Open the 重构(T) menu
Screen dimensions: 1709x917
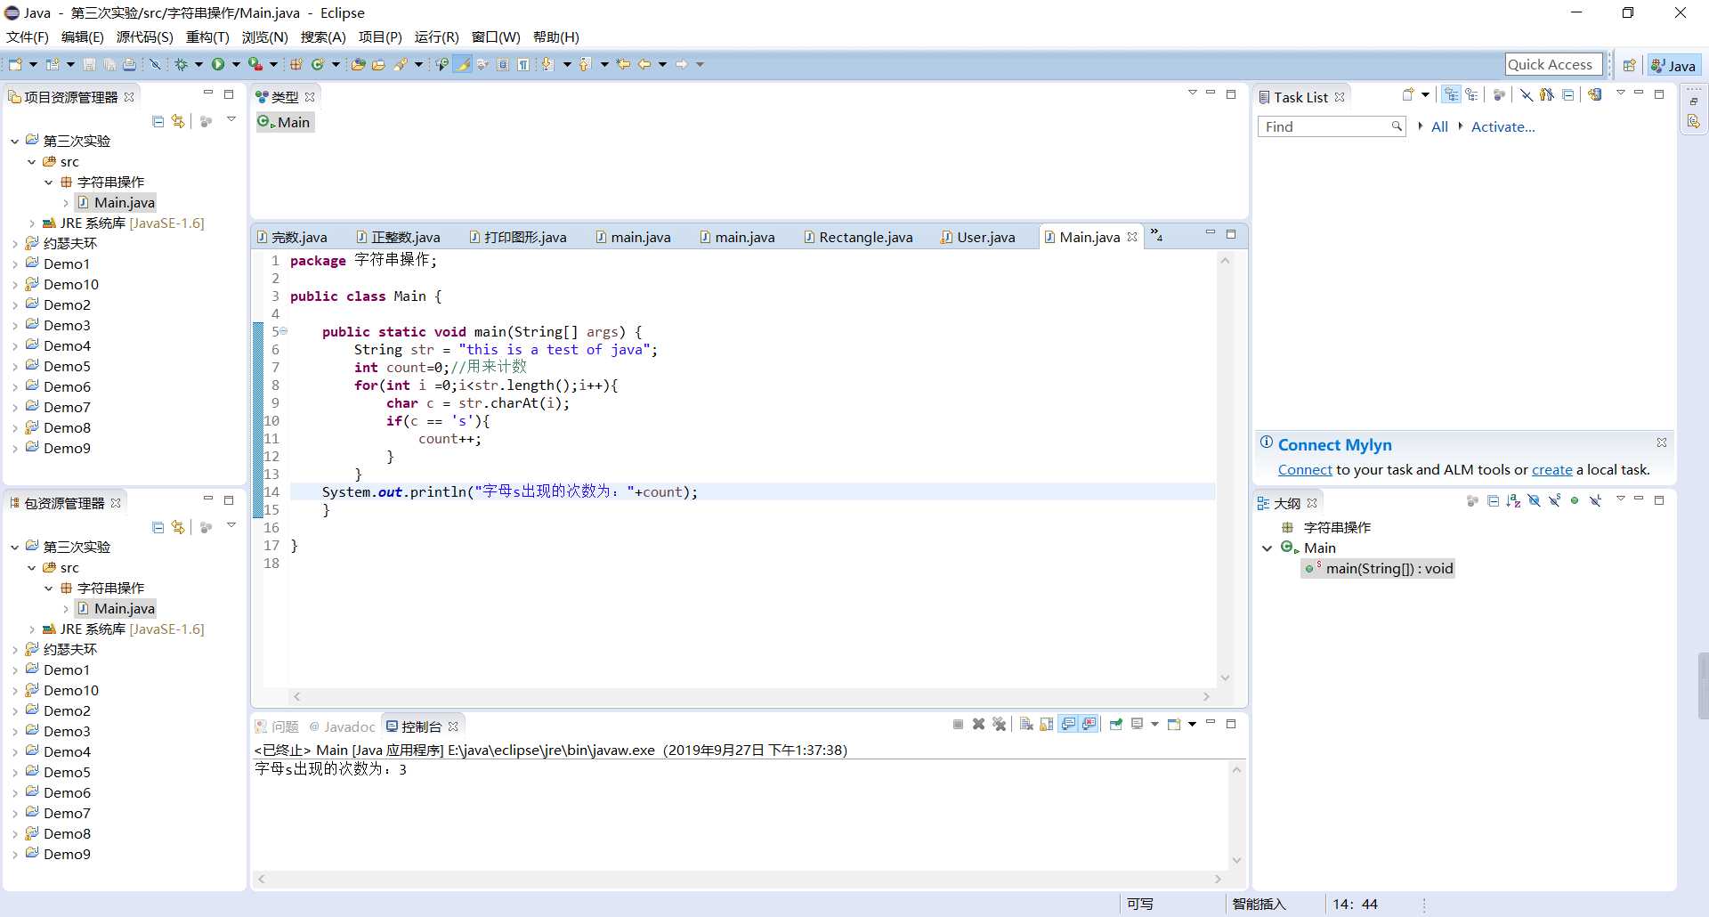207,37
